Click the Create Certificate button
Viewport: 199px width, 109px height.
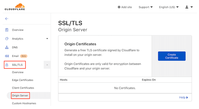tap(172, 56)
